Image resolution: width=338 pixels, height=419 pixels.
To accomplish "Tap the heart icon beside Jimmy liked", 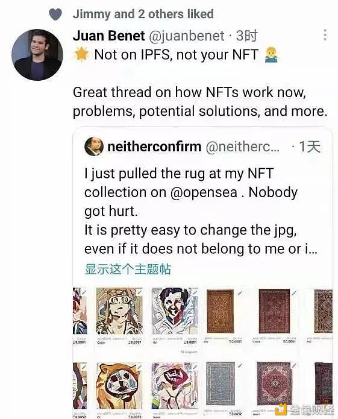I will pos(55,14).
